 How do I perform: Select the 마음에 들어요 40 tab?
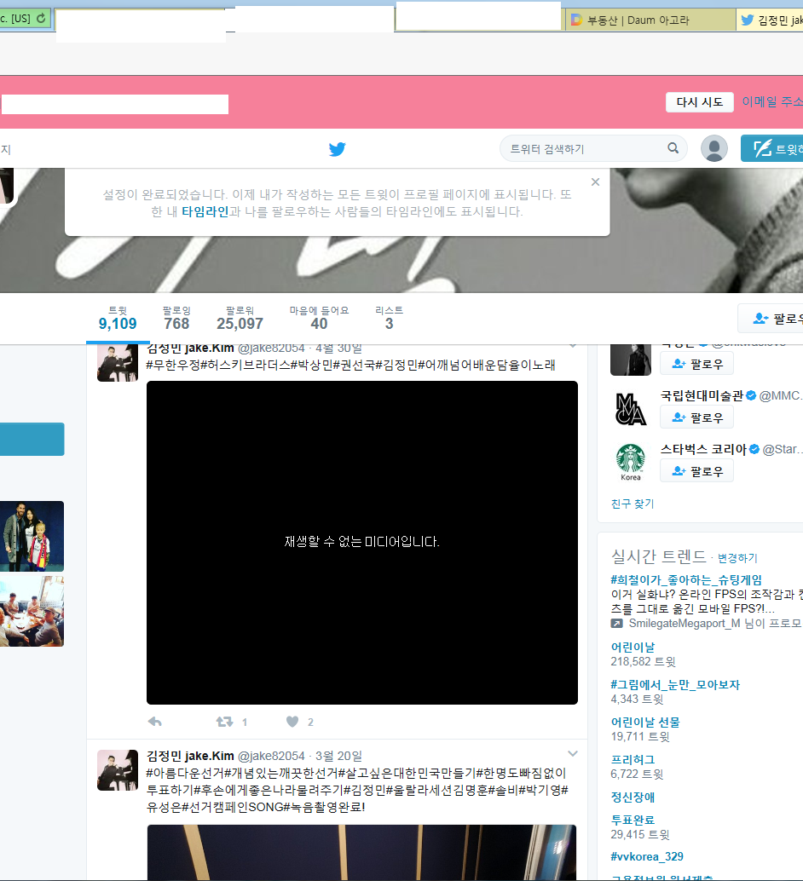[319, 318]
